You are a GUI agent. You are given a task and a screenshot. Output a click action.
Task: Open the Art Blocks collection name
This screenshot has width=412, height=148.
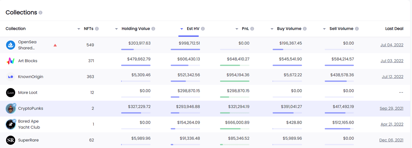[28, 61]
